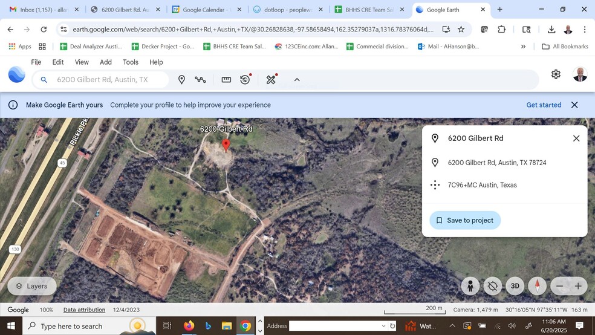Click the compass to reset north
Image resolution: width=595 pixels, height=335 pixels.
click(537, 286)
